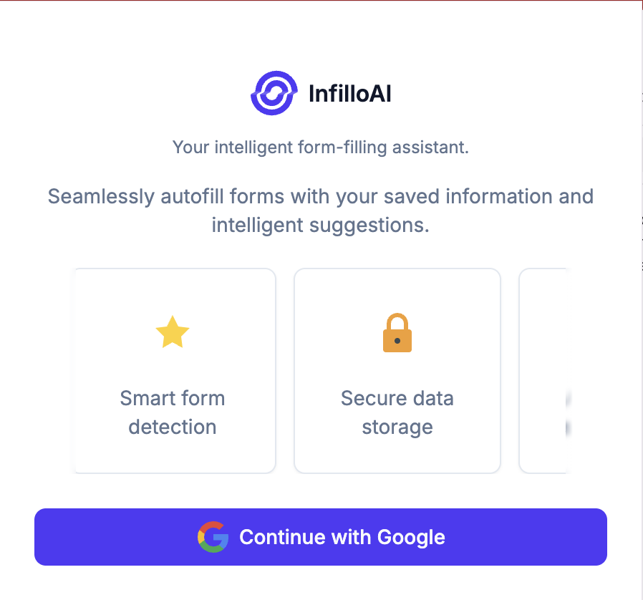The height and width of the screenshot is (600, 643).
Task: Select the InfilloAI brand name text
Action: (350, 94)
